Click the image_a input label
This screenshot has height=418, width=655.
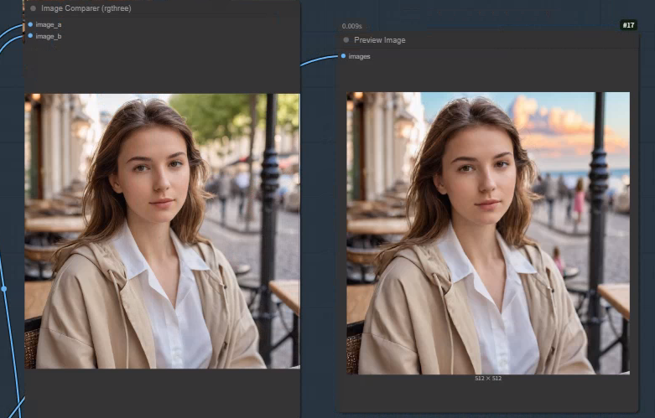[49, 24]
